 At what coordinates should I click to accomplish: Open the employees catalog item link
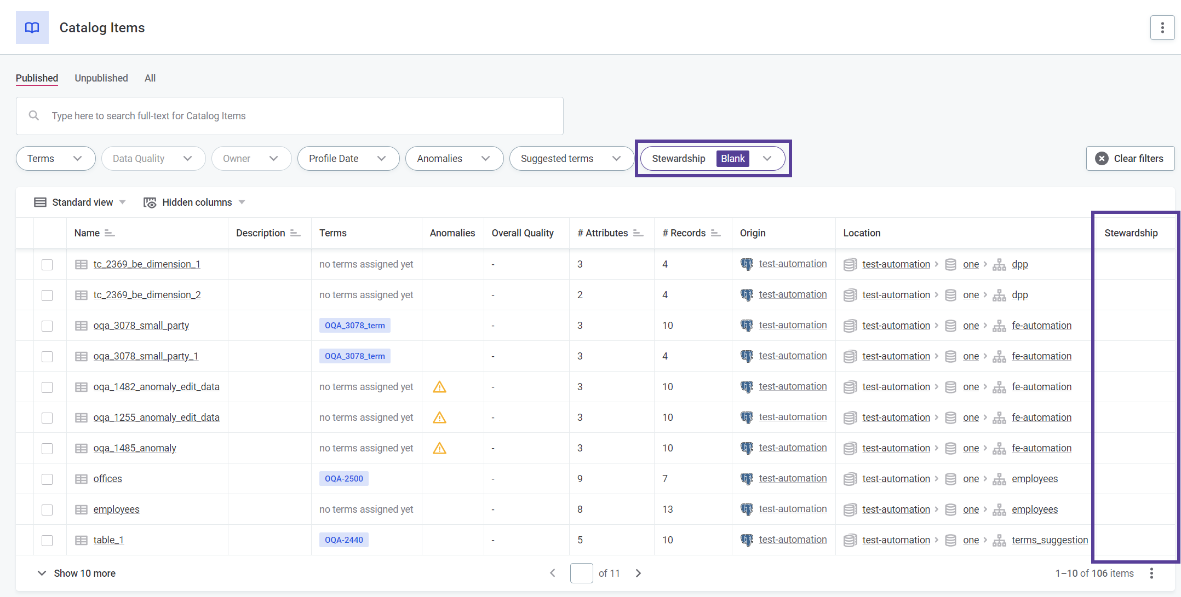pyautogui.click(x=116, y=509)
